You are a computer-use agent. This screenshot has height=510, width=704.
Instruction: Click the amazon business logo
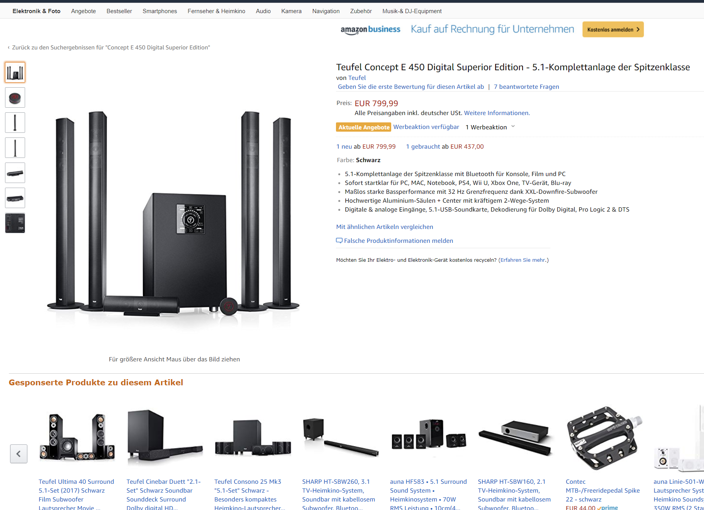(x=370, y=30)
